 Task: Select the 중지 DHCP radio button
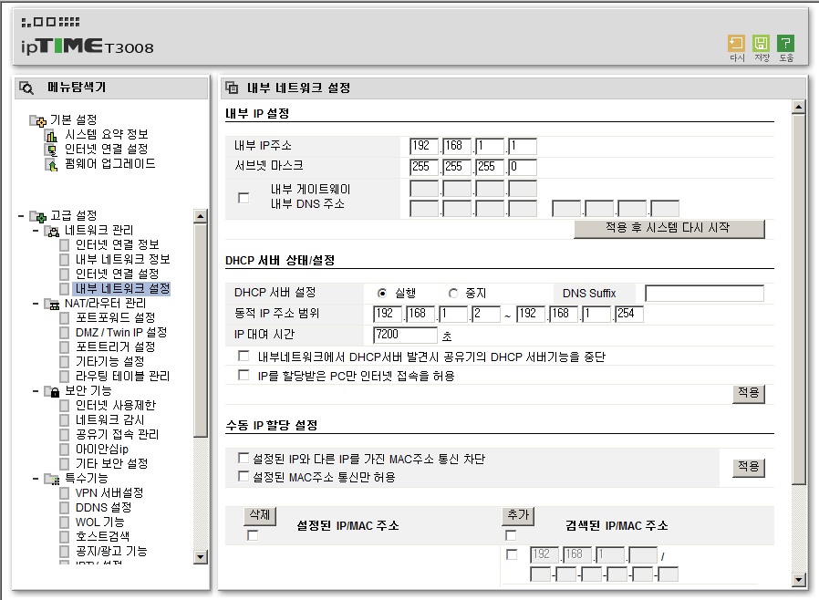tap(453, 294)
